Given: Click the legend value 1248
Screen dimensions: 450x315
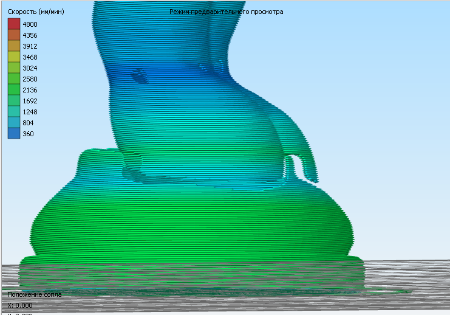Looking at the screenshot, I should click(x=30, y=112).
